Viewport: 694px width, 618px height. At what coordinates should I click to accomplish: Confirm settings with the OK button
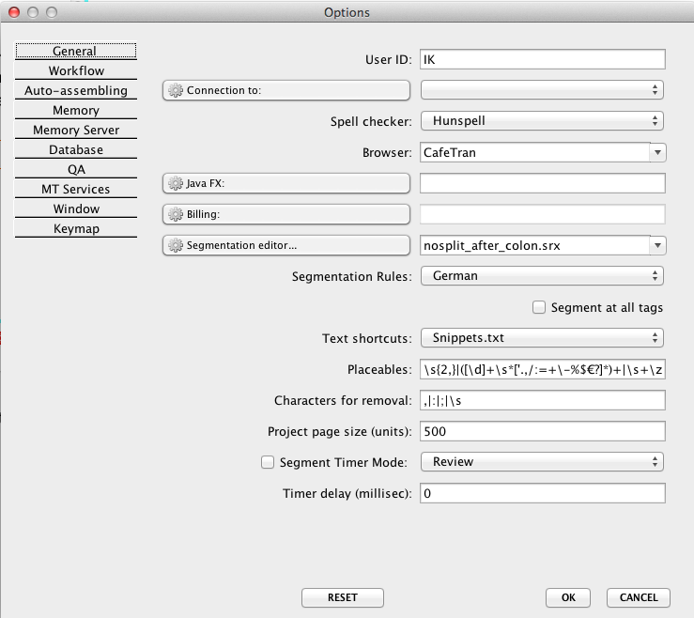(x=568, y=597)
